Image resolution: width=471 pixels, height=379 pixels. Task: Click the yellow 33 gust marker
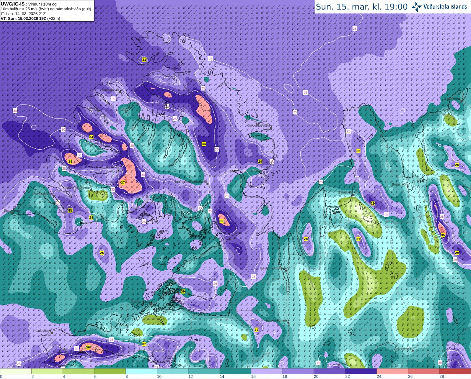click(221, 221)
